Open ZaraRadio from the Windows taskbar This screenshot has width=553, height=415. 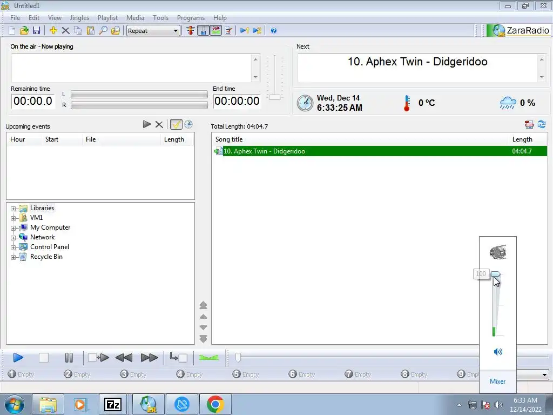[x=148, y=404]
